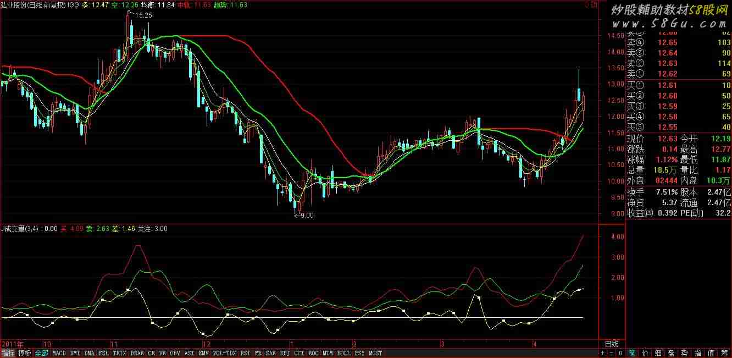
Task: Click the minus zoom button
Action: (x=612, y=353)
